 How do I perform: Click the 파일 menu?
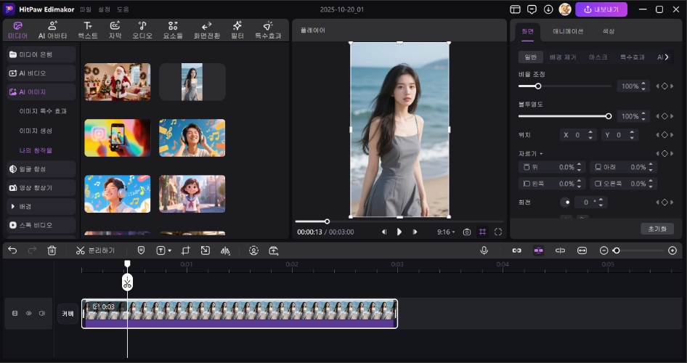[x=86, y=9]
